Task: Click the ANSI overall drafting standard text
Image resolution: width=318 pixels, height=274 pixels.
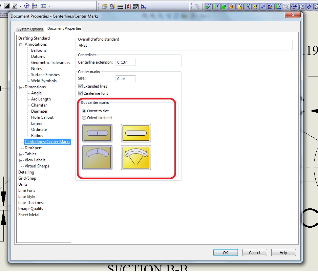Action: (x=83, y=45)
